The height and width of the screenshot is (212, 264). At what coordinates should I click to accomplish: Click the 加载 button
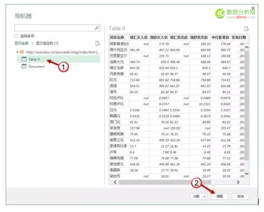click(x=196, y=196)
